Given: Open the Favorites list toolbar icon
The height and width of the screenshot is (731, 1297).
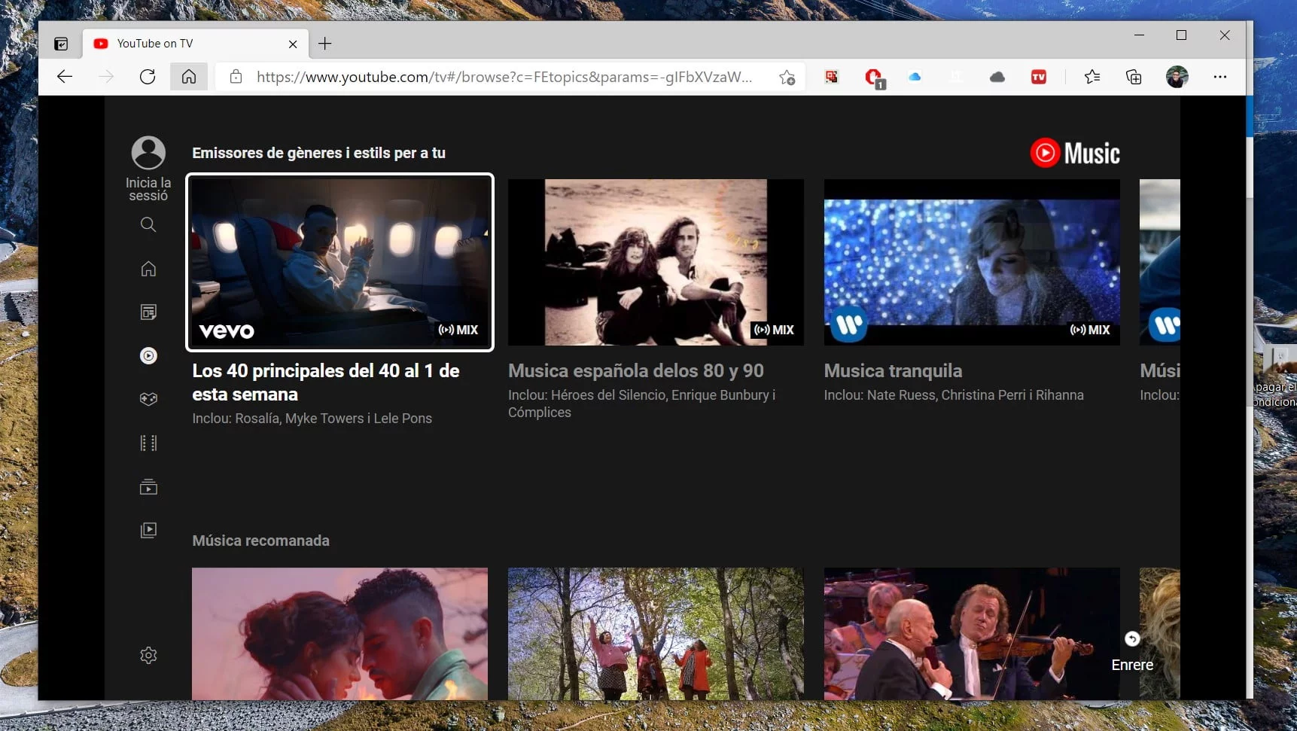Looking at the screenshot, I should coord(1092,77).
